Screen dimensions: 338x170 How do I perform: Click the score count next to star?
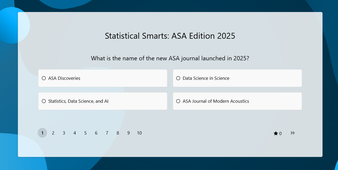280,134
